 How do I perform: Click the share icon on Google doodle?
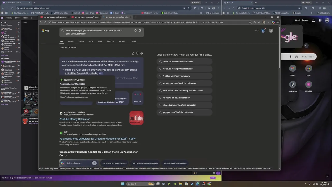click(x=306, y=45)
